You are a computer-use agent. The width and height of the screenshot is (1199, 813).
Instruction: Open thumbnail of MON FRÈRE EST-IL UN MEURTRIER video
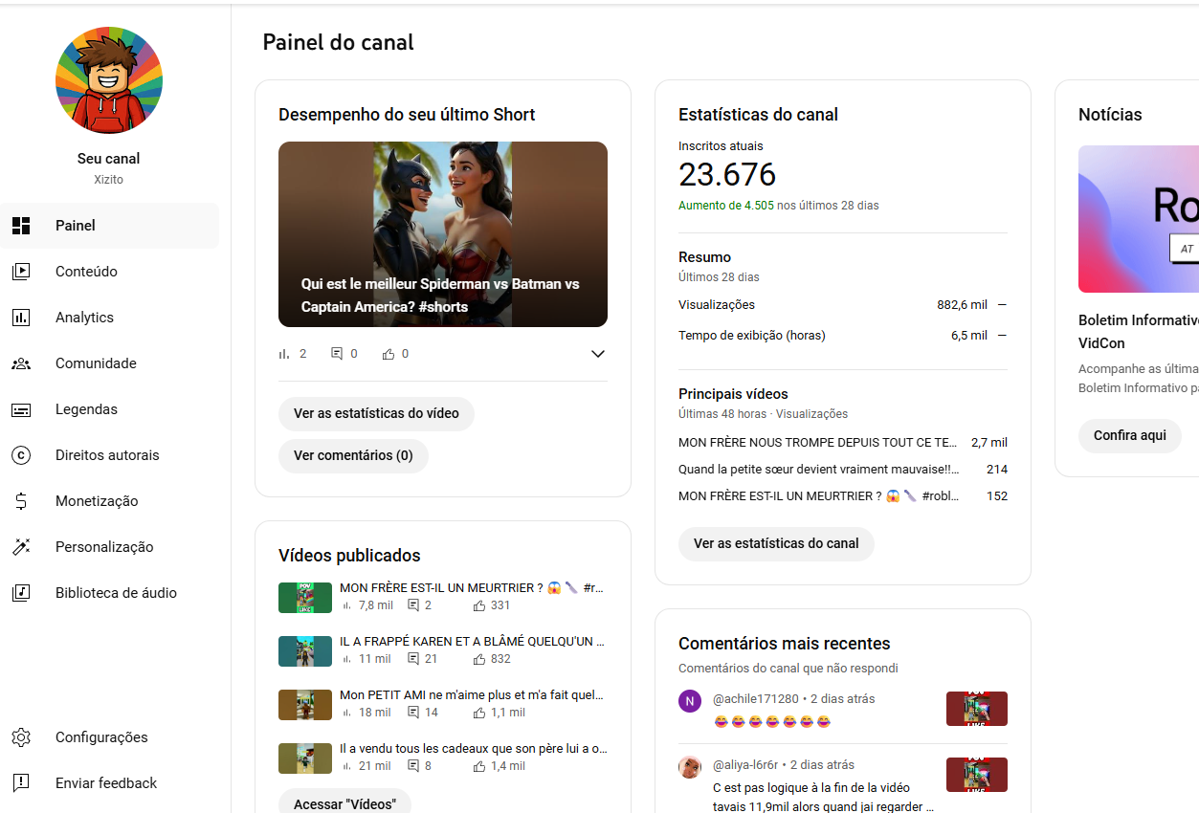[x=305, y=598]
